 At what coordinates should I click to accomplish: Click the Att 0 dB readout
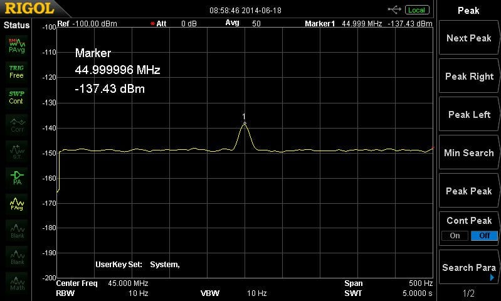pyautogui.click(x=173, y=24)
